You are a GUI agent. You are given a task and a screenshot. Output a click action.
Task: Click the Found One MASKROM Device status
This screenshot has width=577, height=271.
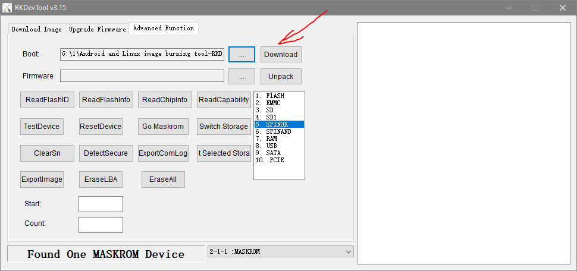106,254
